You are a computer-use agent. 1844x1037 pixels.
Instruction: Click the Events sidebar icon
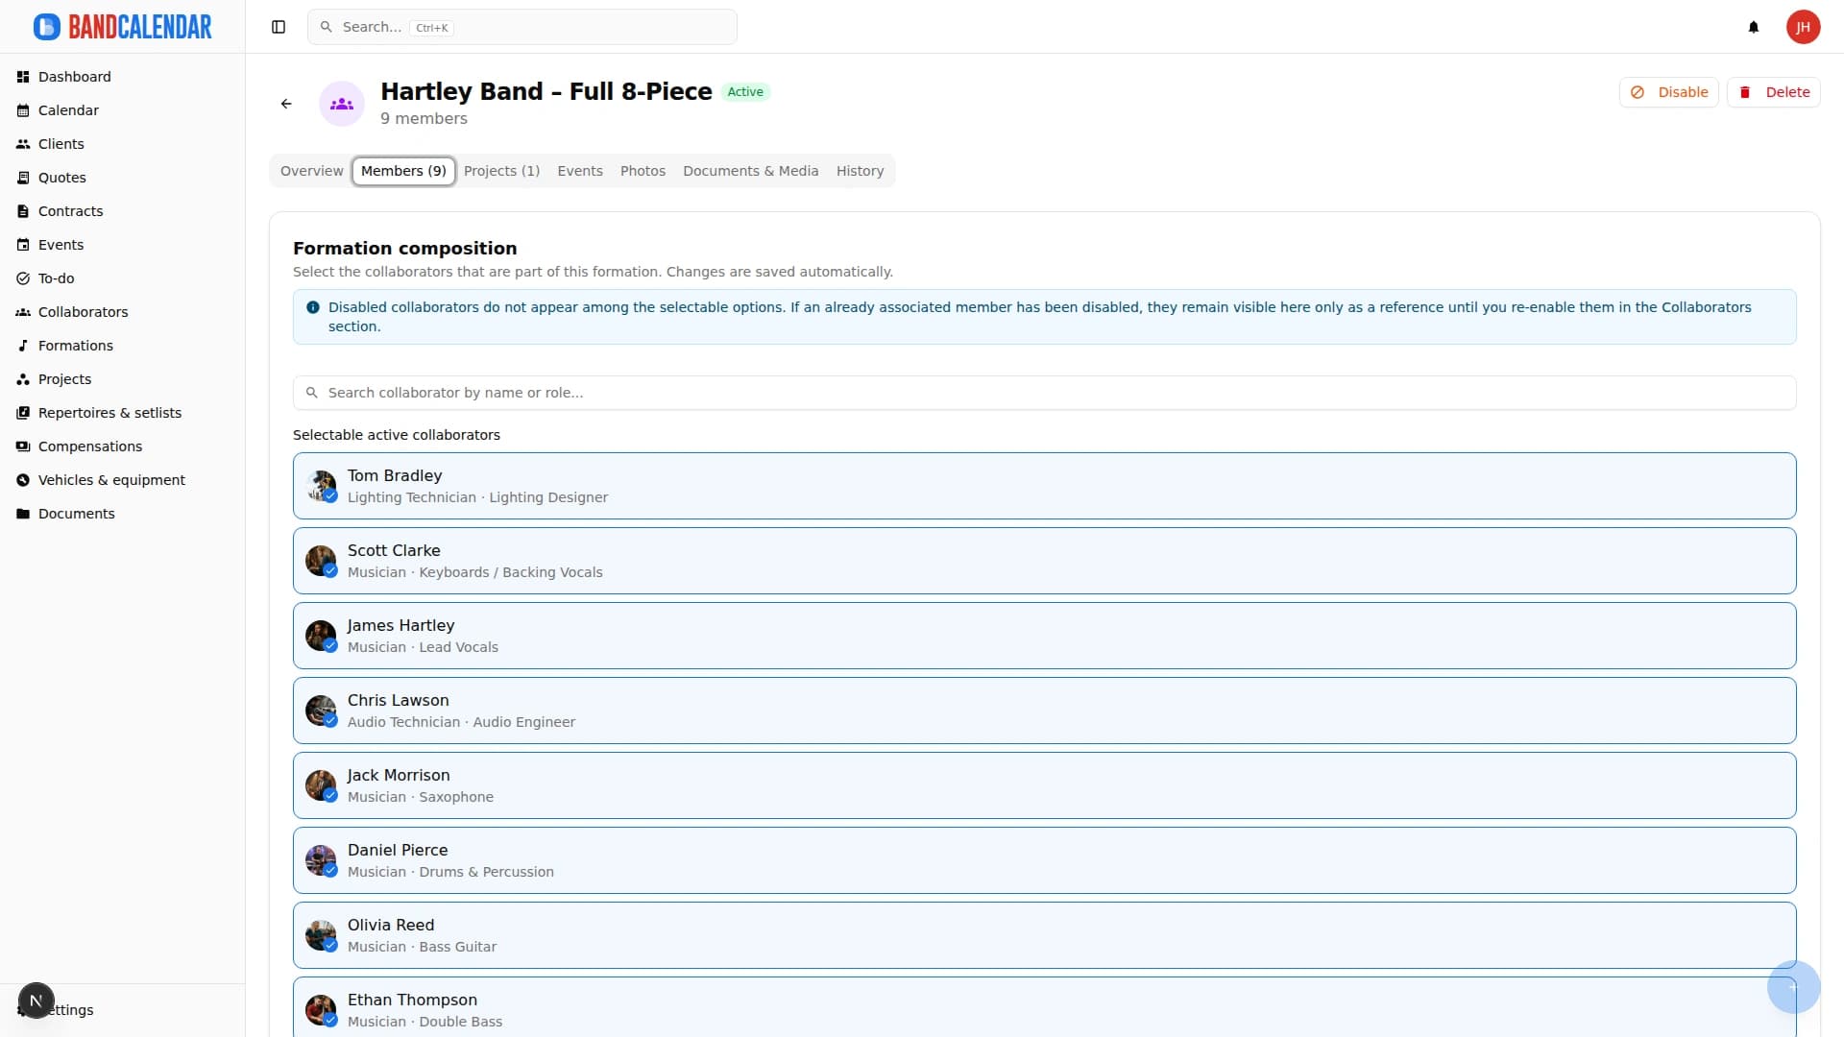pyautogui.click(x=23, y=245)
